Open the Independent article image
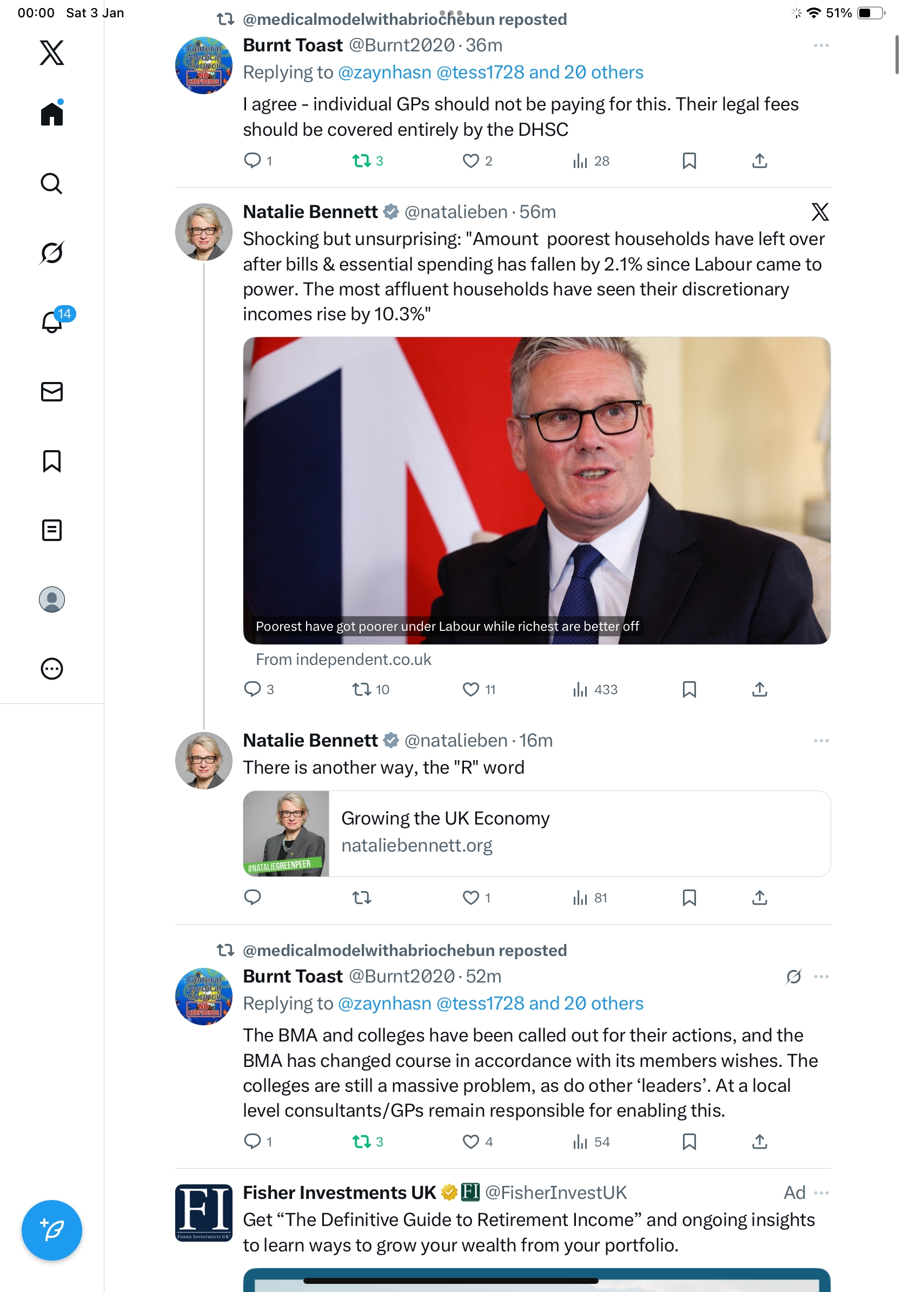The height and width of the screenshot is (1292, 902). pos(536,490)
